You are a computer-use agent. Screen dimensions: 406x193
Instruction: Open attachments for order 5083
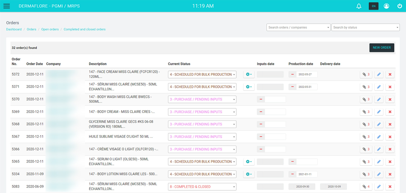pos(366,187)
